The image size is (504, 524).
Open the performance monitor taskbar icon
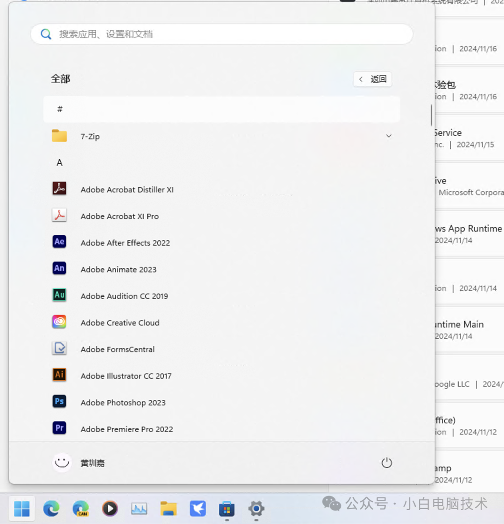[x=139, y=509]
